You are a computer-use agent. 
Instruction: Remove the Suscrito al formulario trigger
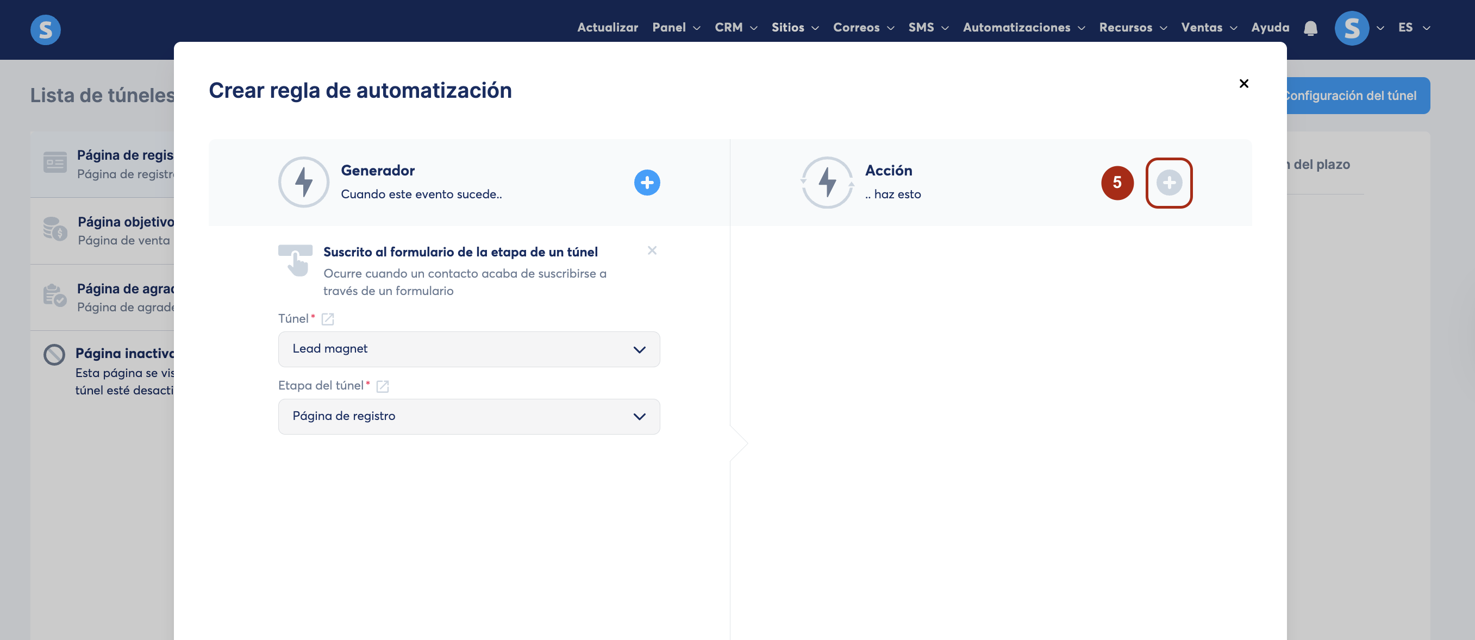pos(652,250)
